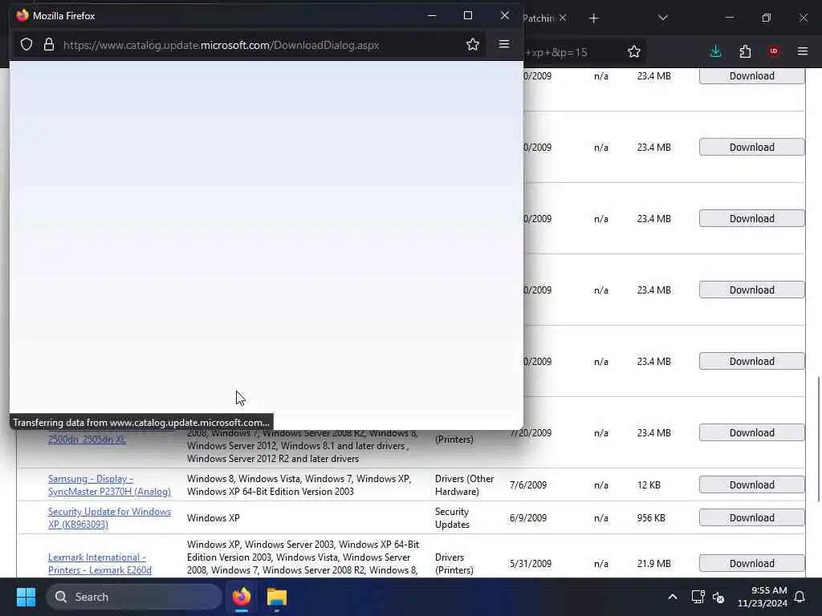
Task: Bookmark the catalog page in main window
Action: [634, 51]
